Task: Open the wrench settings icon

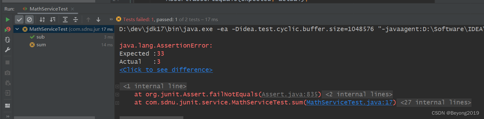Action: click(x=7, y=50)
